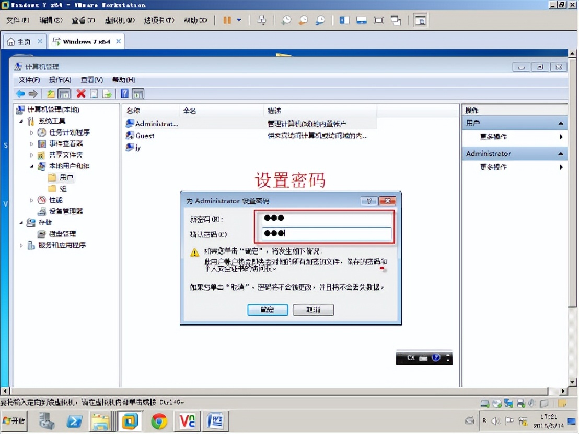The height and width of the screenshot is (434, 579).
Task: Click 取消 to cancel password dialog
Action: pos(313,309)
